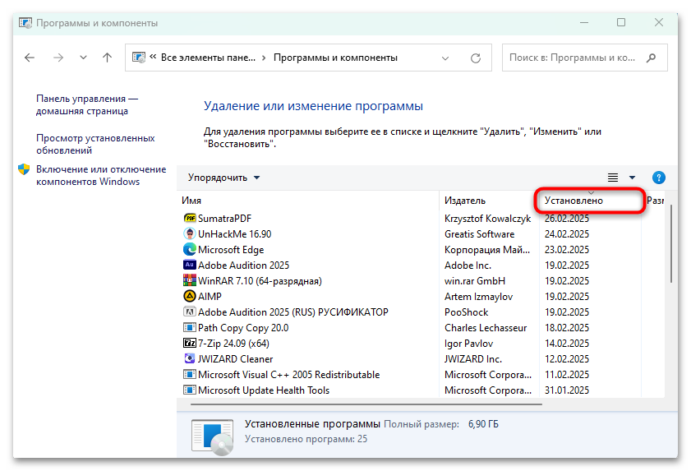The image size is (691, 471).
Task: Sort by the Имя column header
Action: pos(191,201)
